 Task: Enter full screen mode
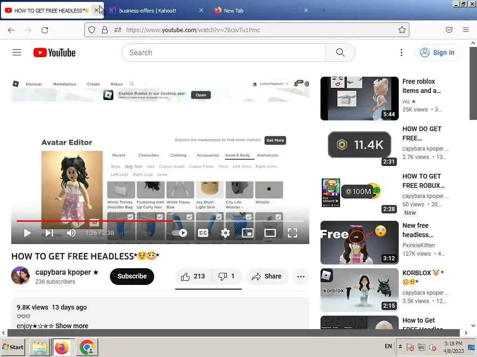pos(293,233)
